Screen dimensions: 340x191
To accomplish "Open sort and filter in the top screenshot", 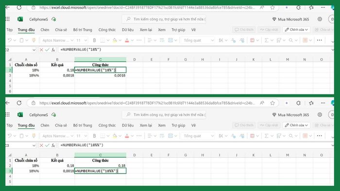I will 279,40.
